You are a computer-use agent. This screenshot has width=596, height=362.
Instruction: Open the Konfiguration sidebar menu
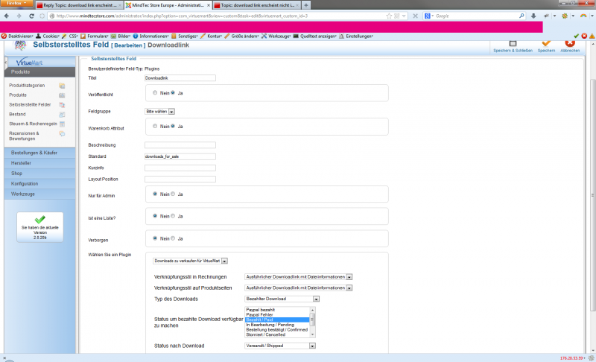point(37,183)
